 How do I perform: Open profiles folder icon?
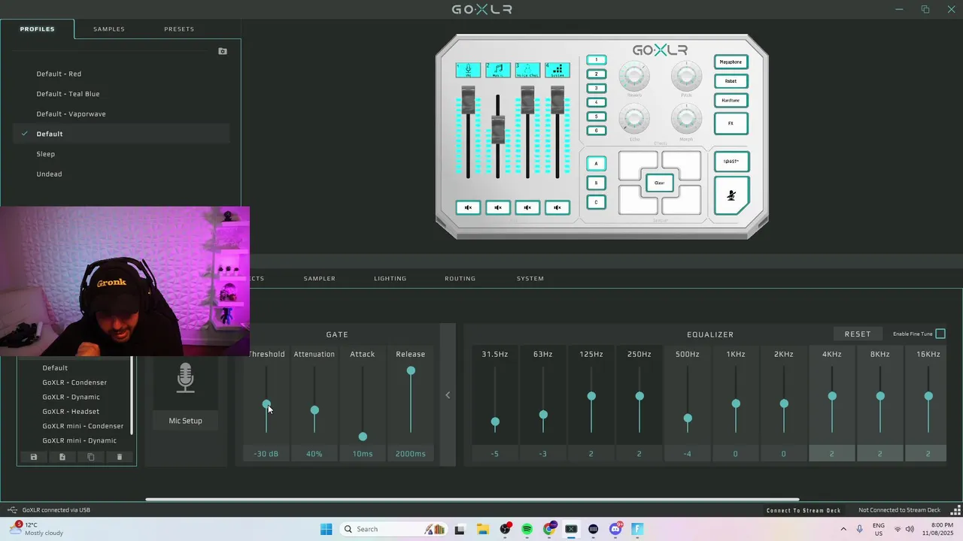click(223, 51)
